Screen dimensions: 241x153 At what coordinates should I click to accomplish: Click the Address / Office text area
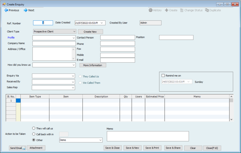click(52, 54)
